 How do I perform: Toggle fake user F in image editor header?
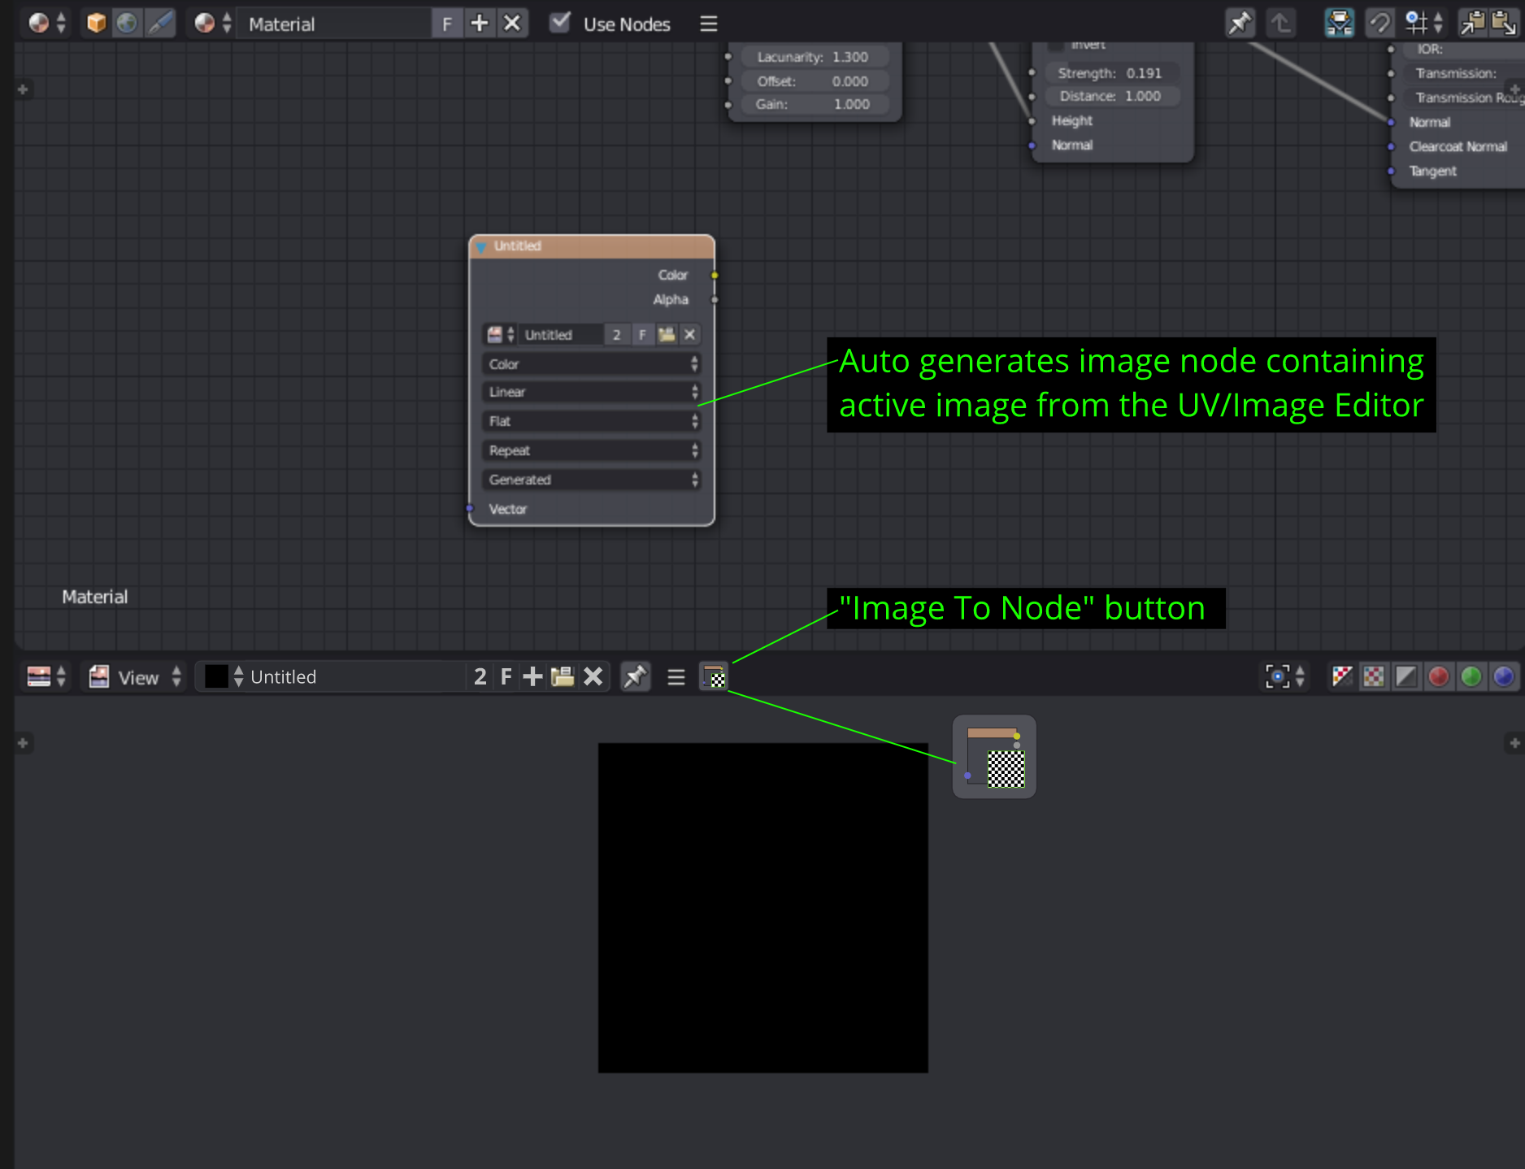point(506,676)
